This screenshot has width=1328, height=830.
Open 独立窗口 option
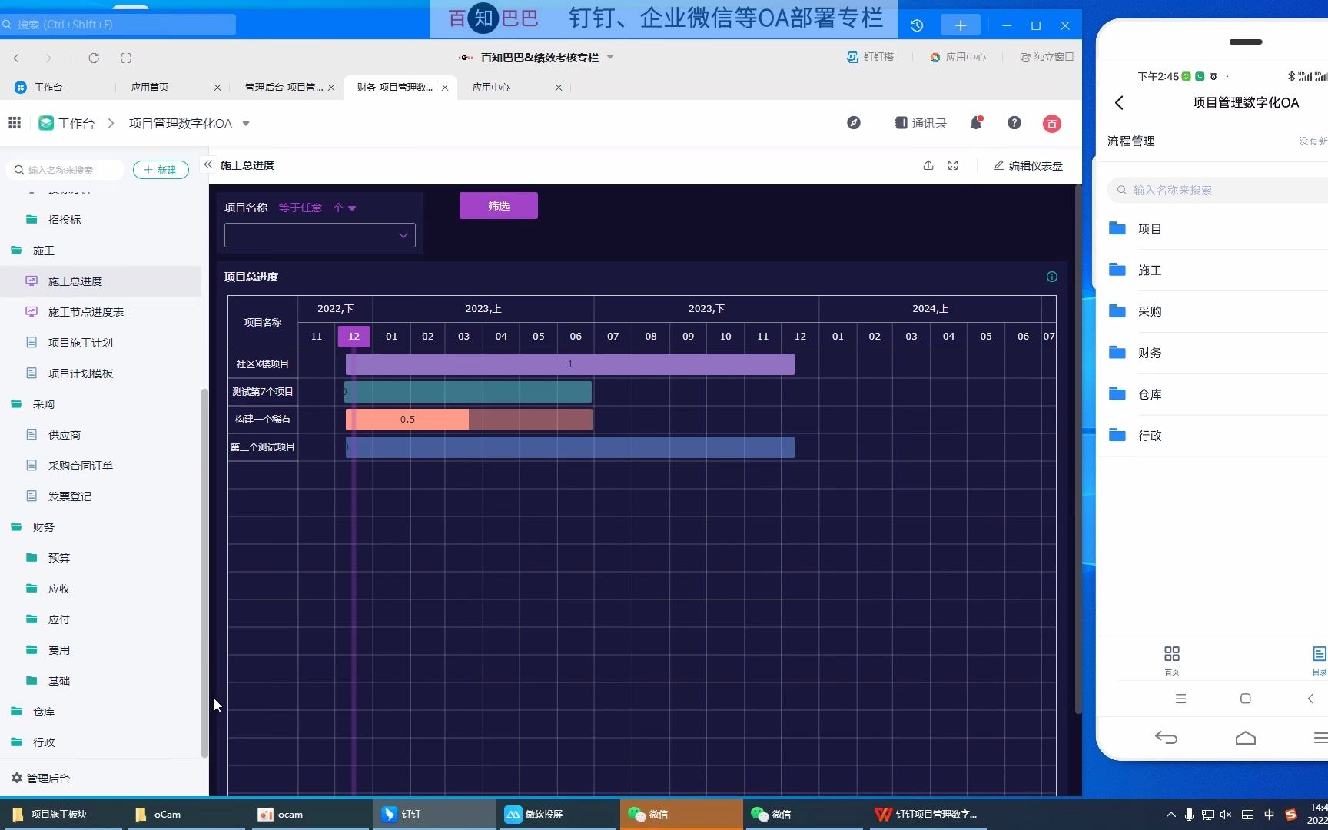pos(1046,57)
